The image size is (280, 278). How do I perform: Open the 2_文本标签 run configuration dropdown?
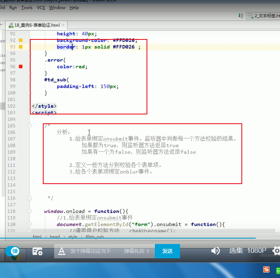pos(263,16)
